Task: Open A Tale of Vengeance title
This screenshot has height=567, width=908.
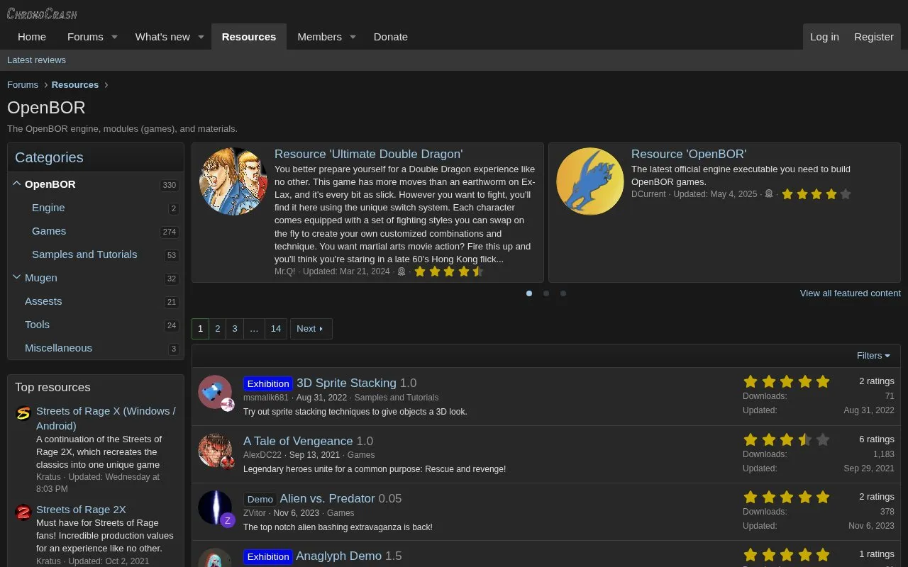Action: tap(298, 441)
